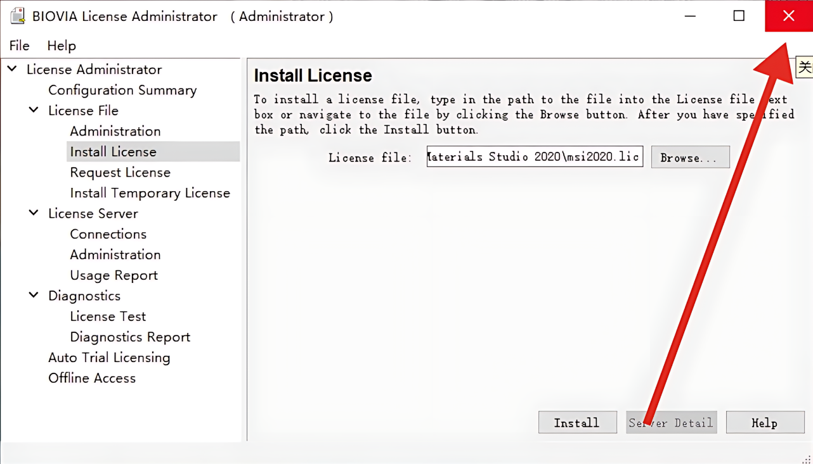Viewport: 813px width, 464px height.
Task: Maximize the License Administrator window
Action: 739,16
